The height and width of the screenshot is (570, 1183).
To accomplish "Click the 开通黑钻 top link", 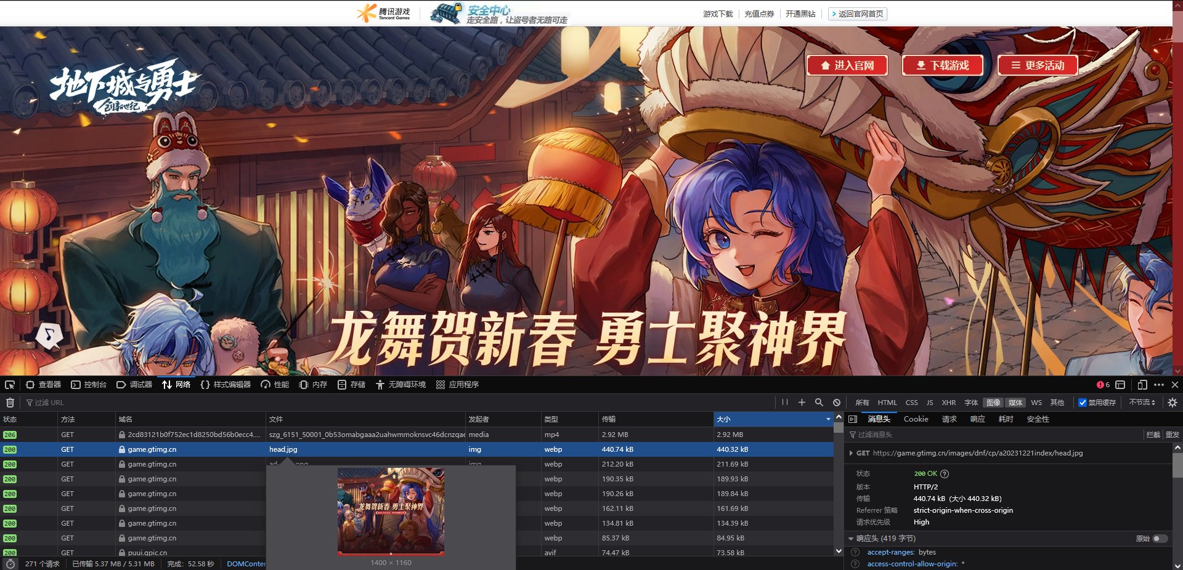I will click(800, 14).
